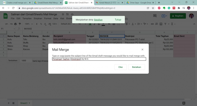Open comment history icon near Bagikan
The height and width of the screenshot is (106, 197).
click(x=155, y=16)
